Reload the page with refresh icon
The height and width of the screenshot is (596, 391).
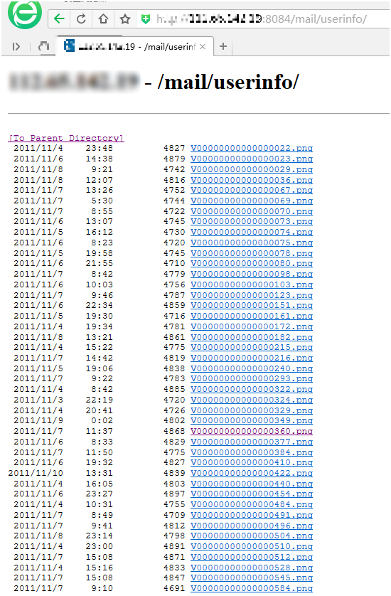[x=81, y=18]
